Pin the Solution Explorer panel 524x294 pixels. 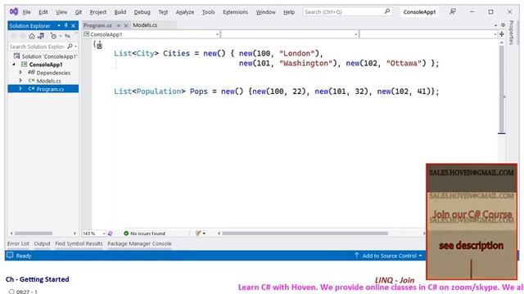[66, 25]
